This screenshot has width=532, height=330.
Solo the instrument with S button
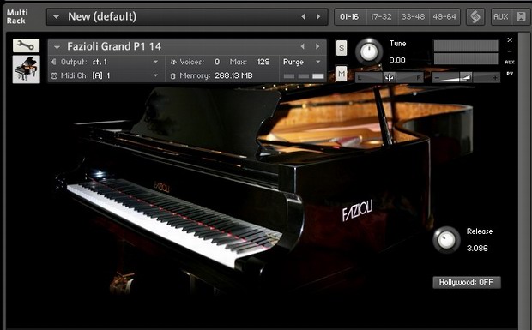342,48
